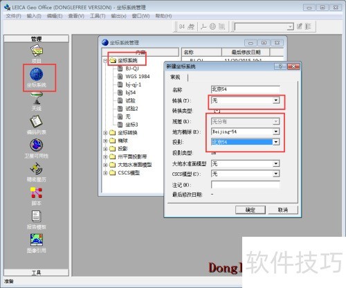Open the 投影 dropdown showing 北京54

276,142
